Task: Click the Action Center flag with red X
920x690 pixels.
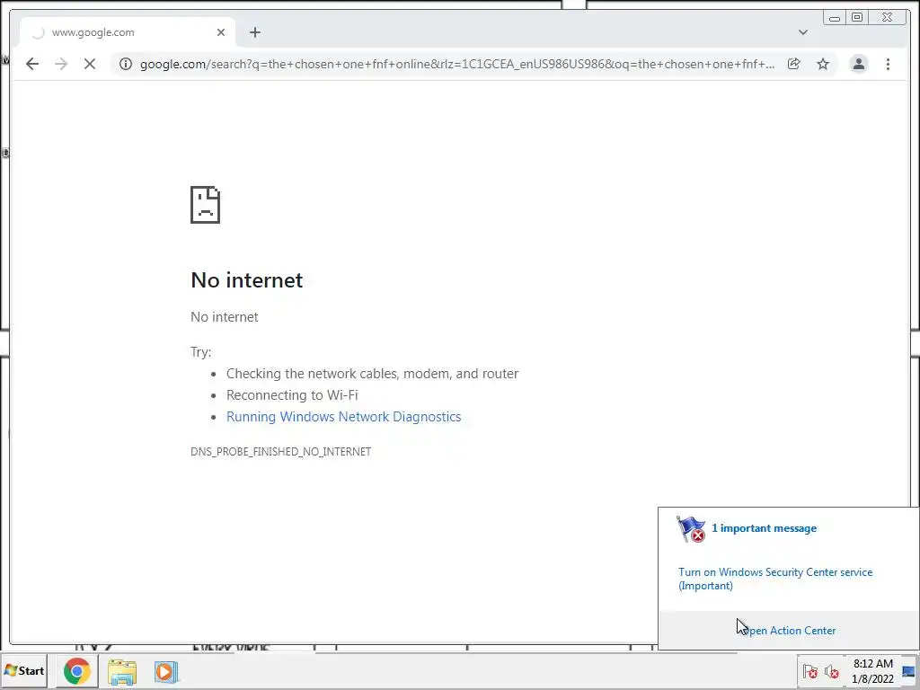Action: [x=691, y=528]
